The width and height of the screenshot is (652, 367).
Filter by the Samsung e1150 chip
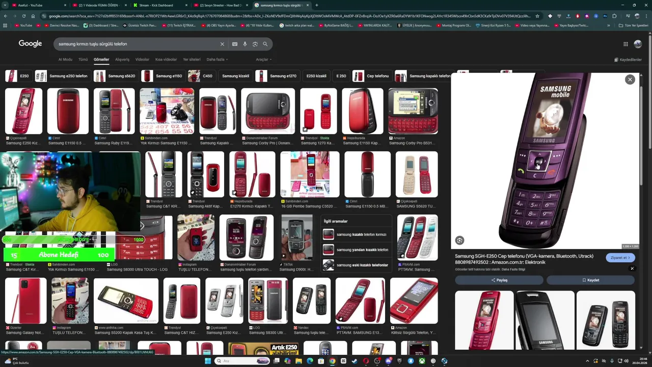(163, 76)
